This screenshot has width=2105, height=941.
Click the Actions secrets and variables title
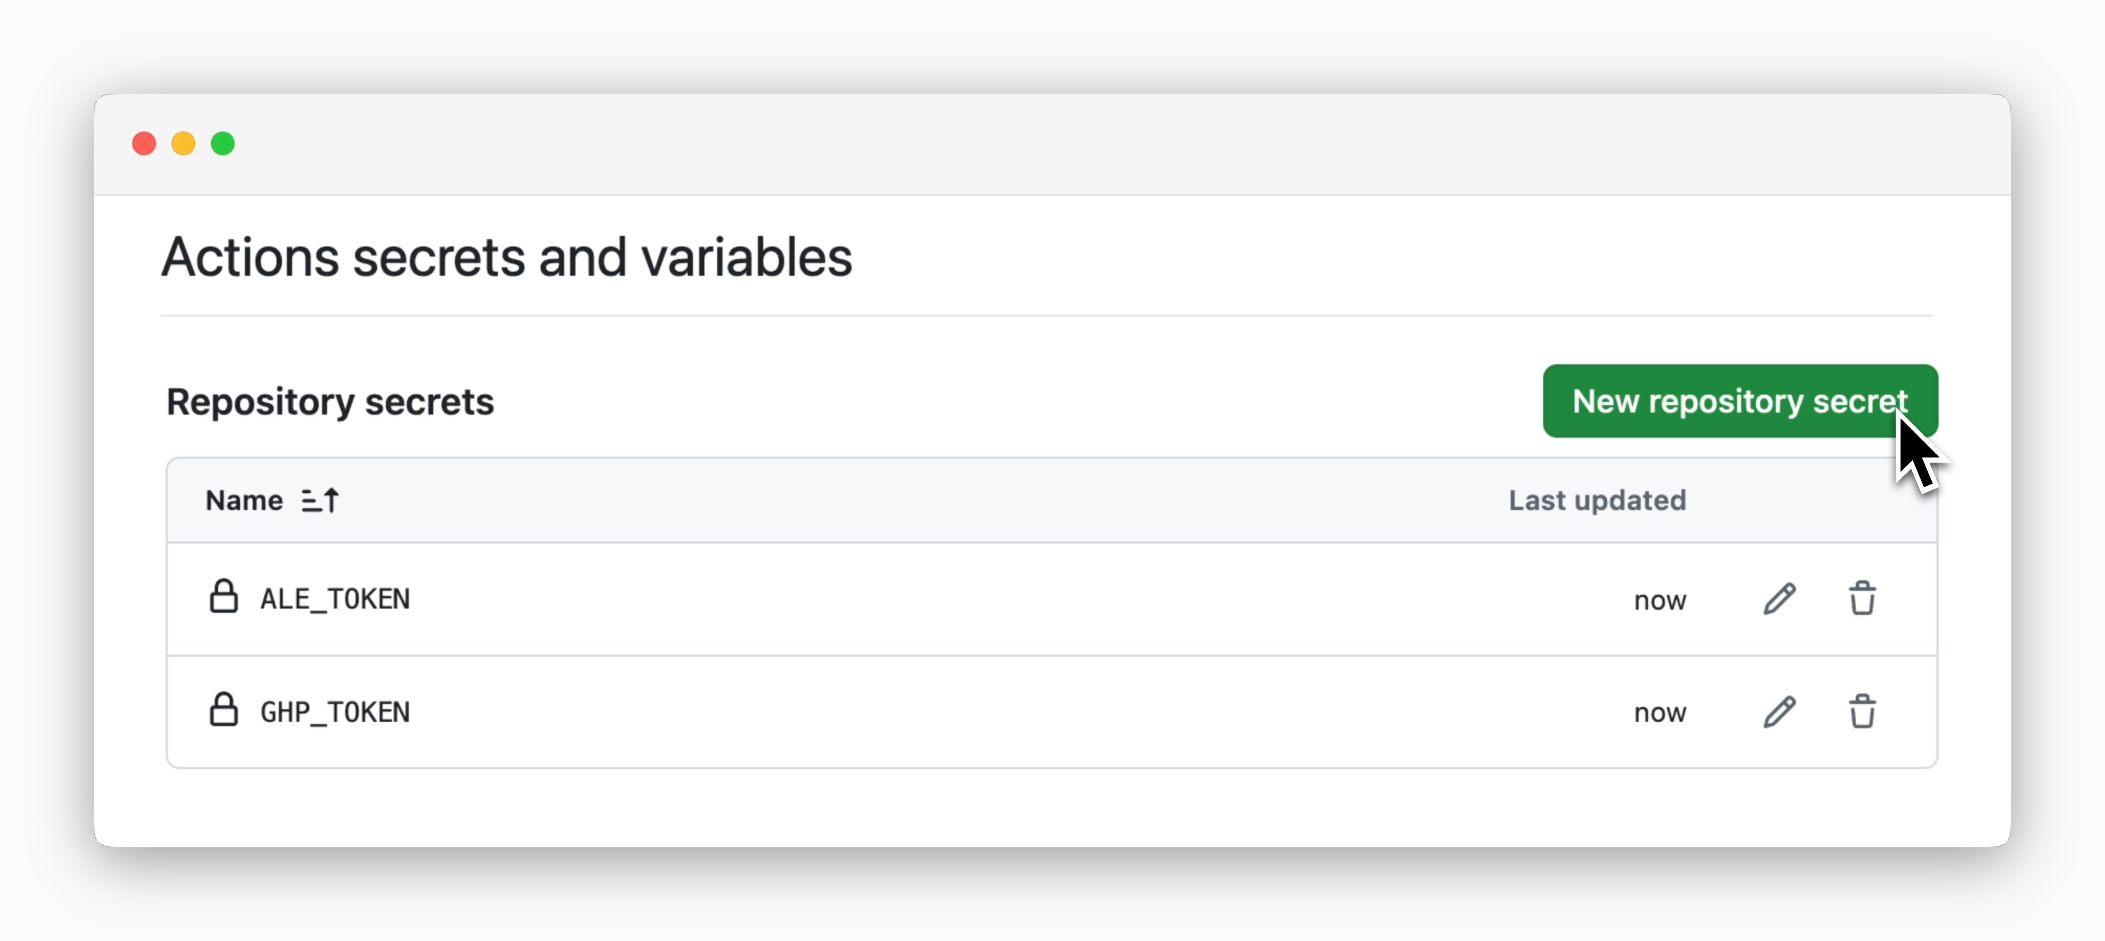click(506, 257)
